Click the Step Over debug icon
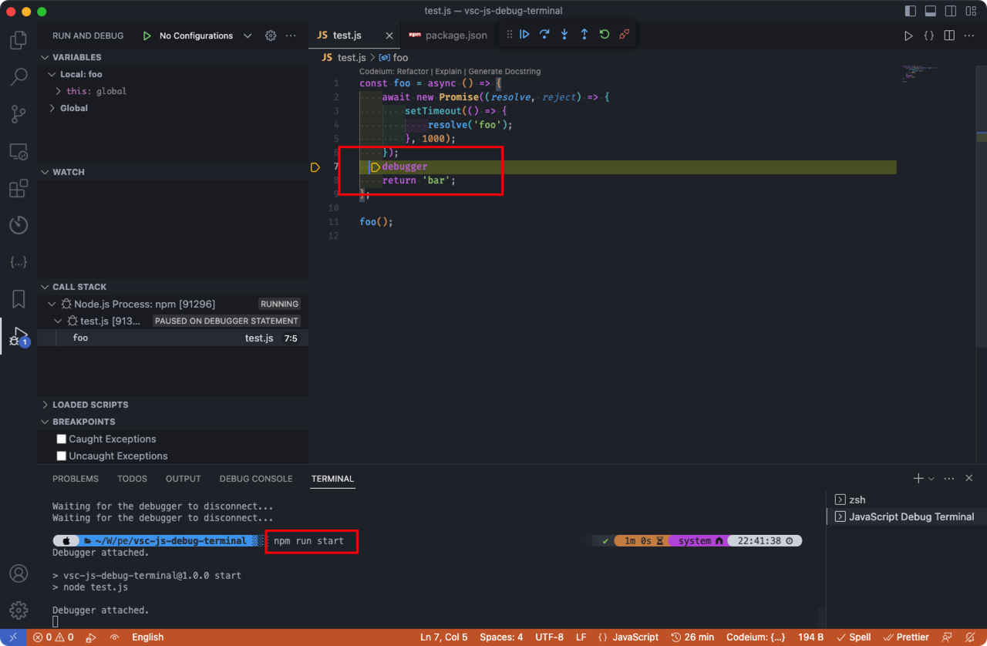The image size is (987, 646). click(544, 35)
